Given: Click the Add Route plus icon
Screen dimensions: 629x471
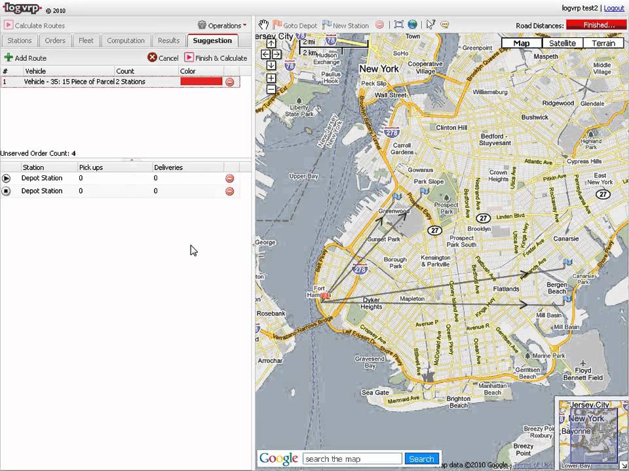Looking at the screenshot, I should click(8, 58).
